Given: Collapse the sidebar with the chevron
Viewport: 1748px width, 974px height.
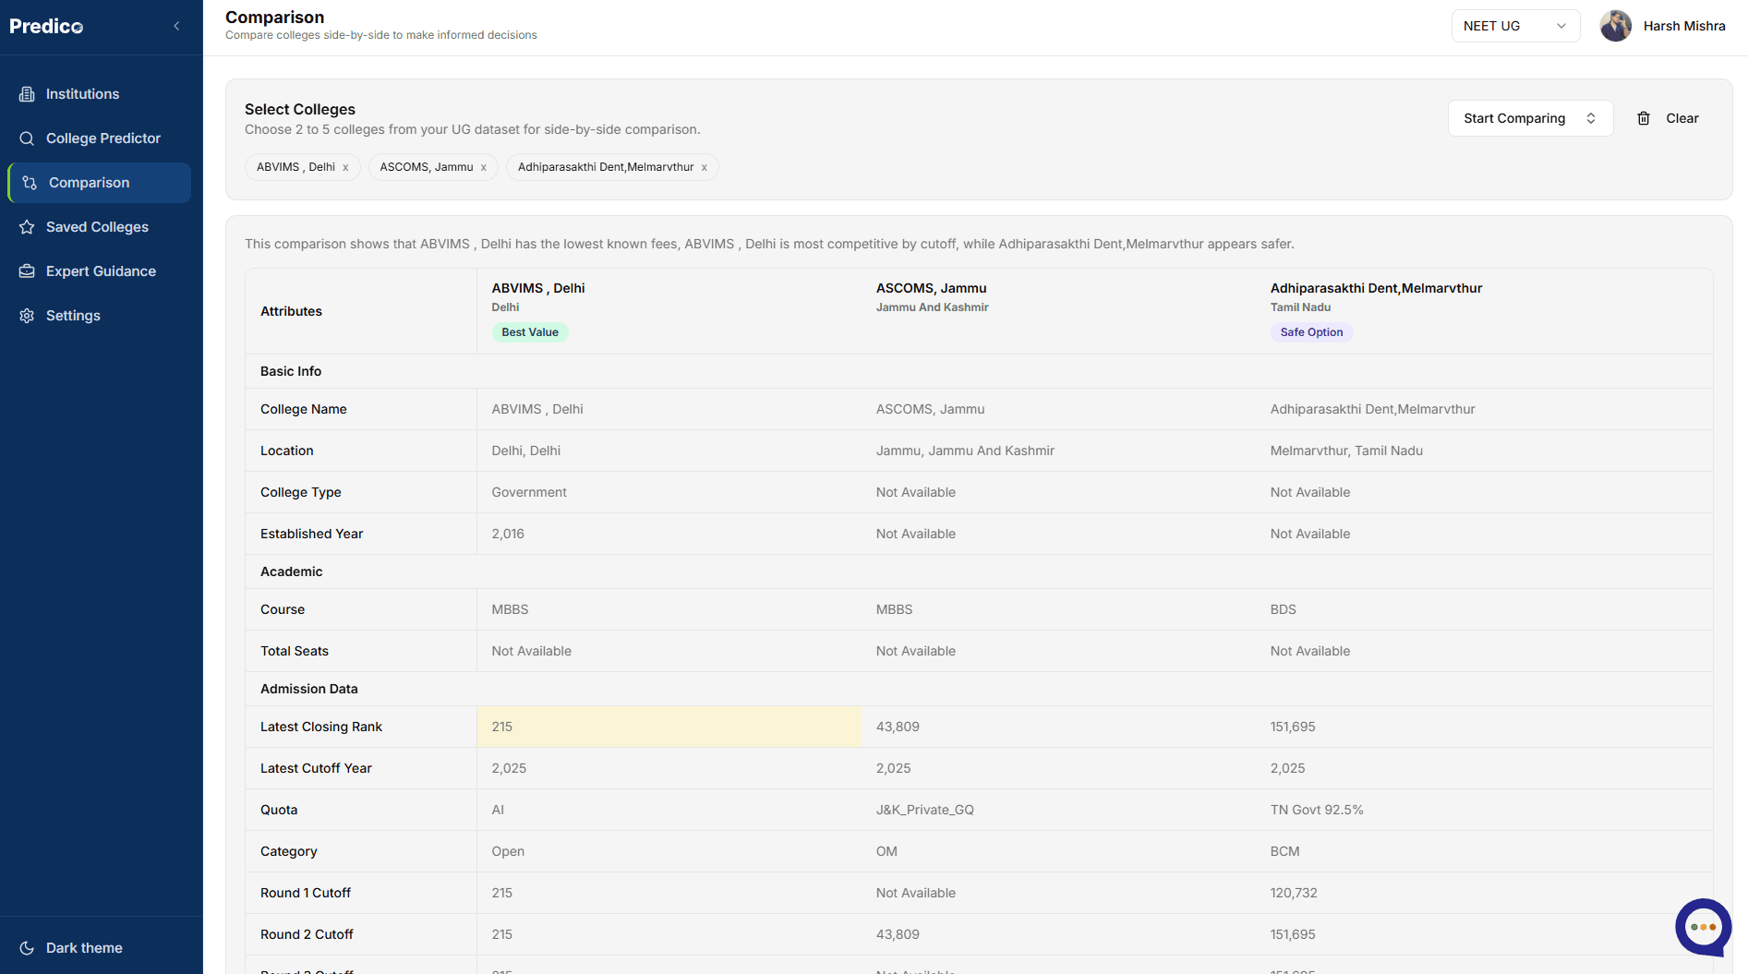Looking at the screenshot, I should pos(176,26).
